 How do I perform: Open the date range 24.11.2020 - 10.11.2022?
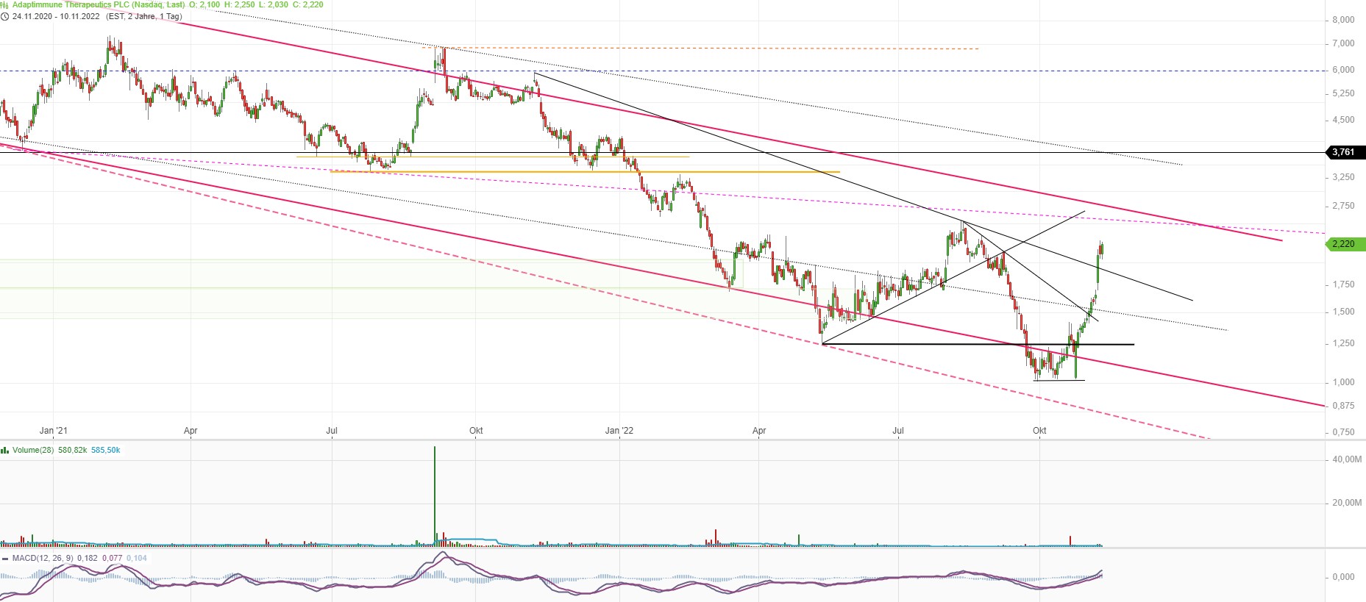[x=56, y=16]
